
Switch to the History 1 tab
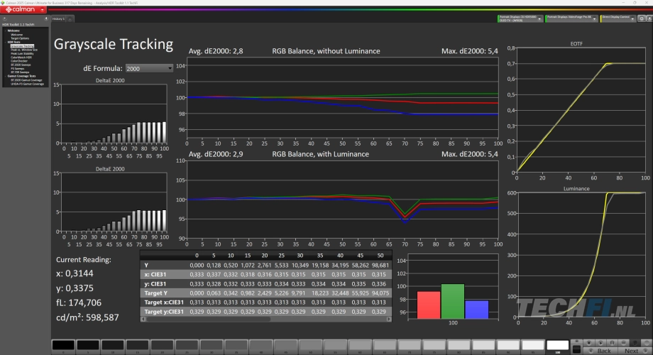click(59, 18)
